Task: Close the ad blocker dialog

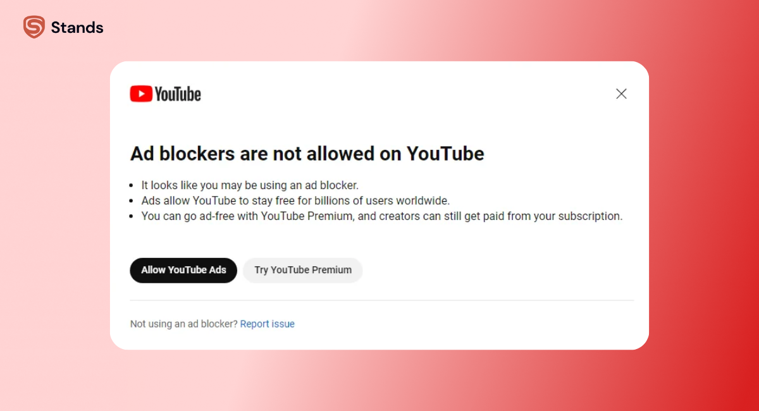Action: pyautogui.click(x=621, y=94)
